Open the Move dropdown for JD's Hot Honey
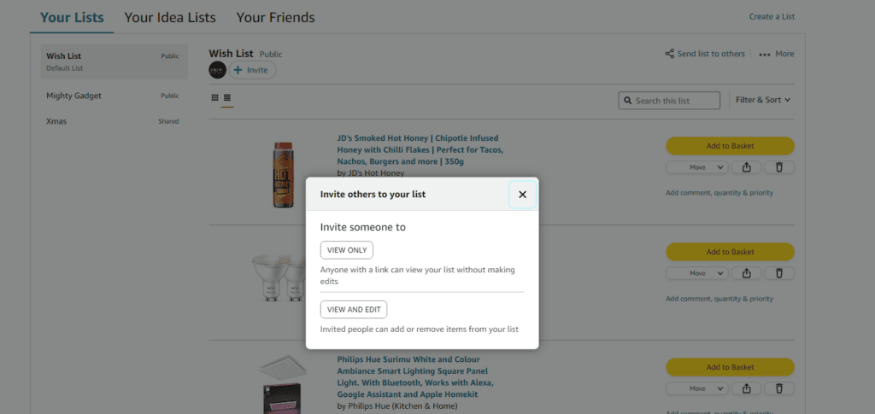This screenshot has width=875, height=414. point(696,167)
